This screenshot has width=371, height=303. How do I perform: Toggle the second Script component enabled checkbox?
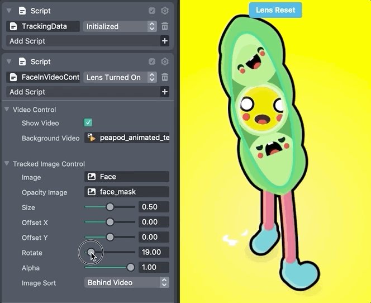[152, 61]
